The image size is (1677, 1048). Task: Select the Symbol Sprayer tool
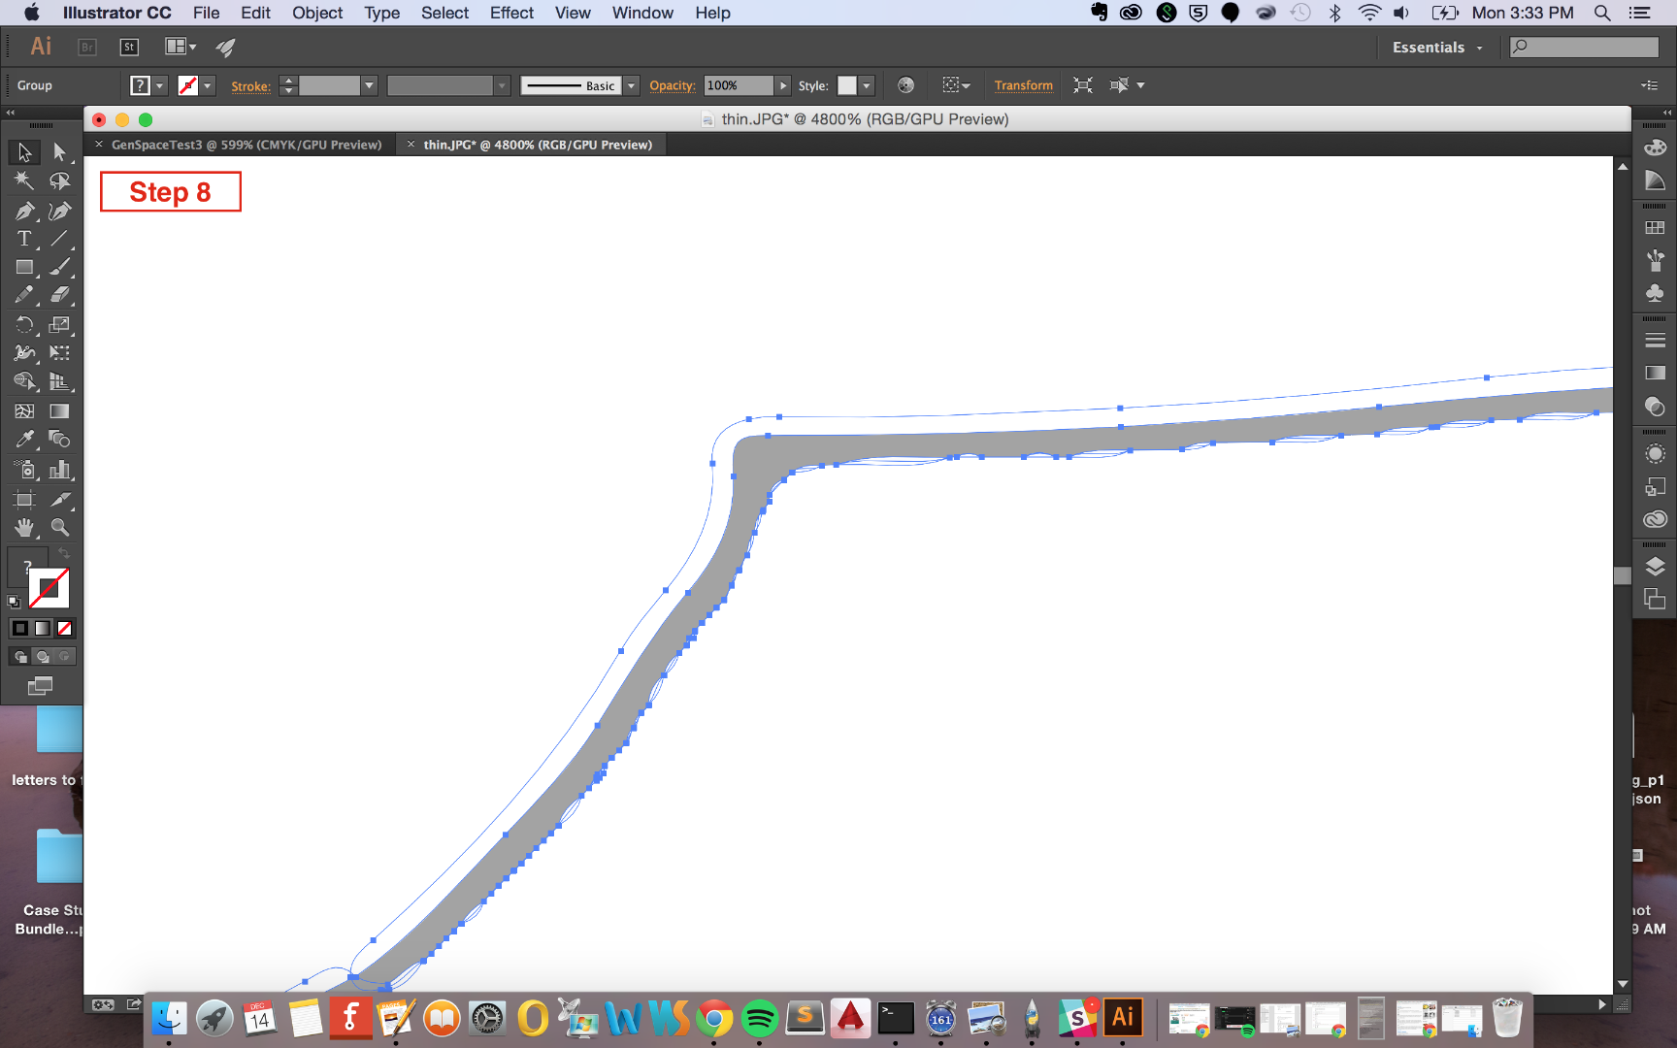tap(24, 470)
